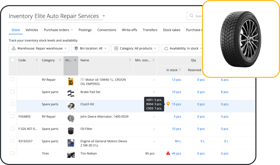Click the red low-stock warning on Tire Nokian
The image size is (280, 165).
[x=168, y=153]
